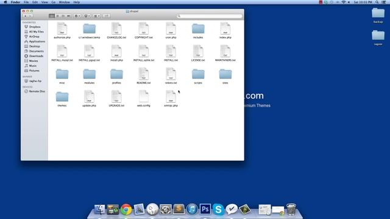Select Remote Disc under Devices

coord(35,91)
